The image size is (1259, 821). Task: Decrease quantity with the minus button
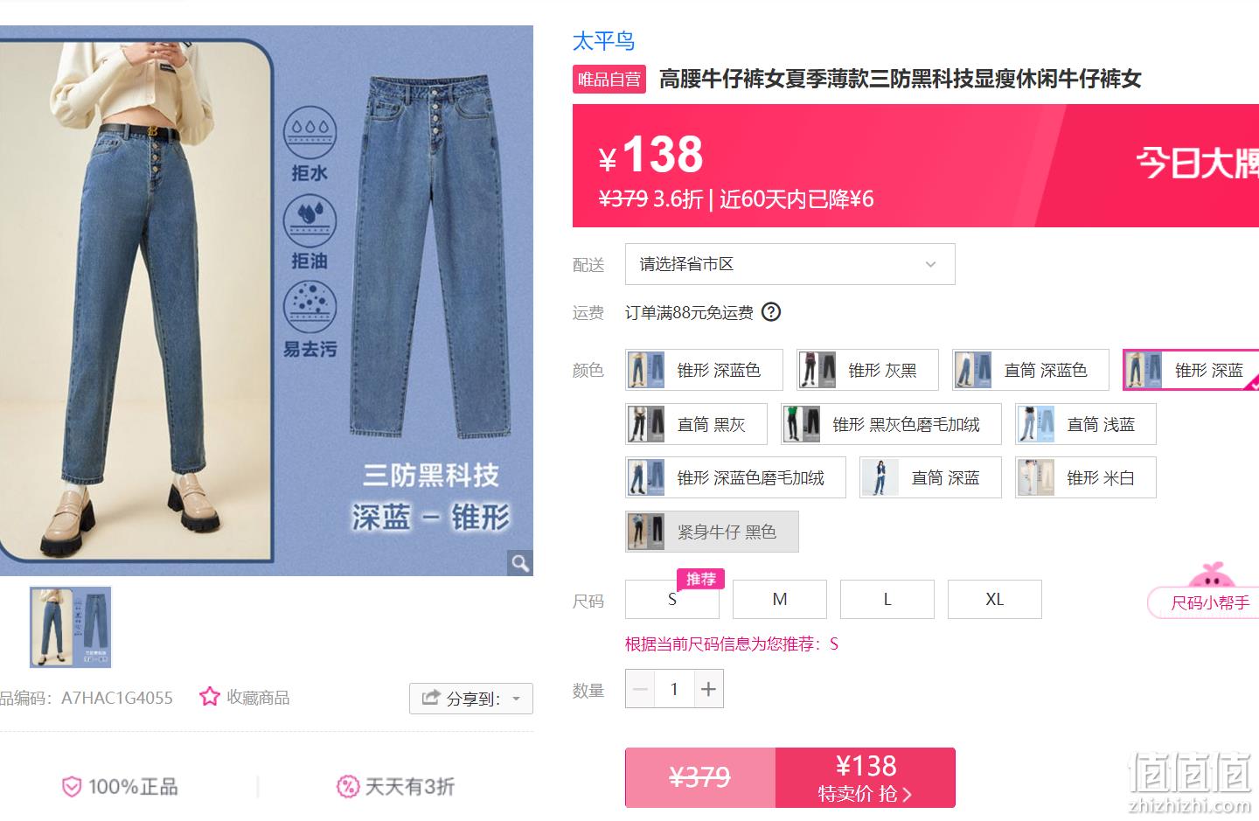640,689
